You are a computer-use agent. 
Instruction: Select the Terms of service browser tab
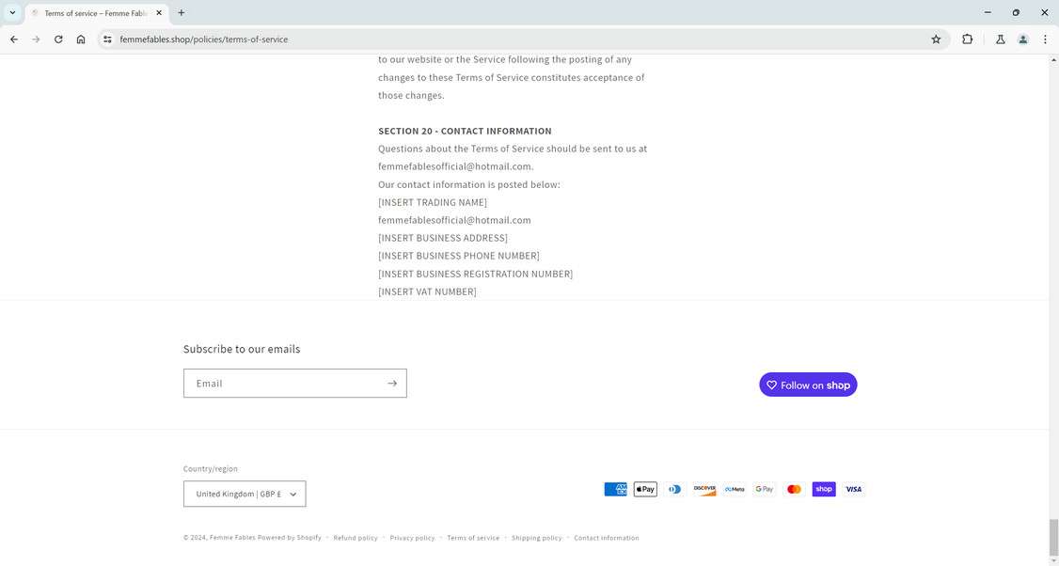pyautogui.click(x=94, y=13)
